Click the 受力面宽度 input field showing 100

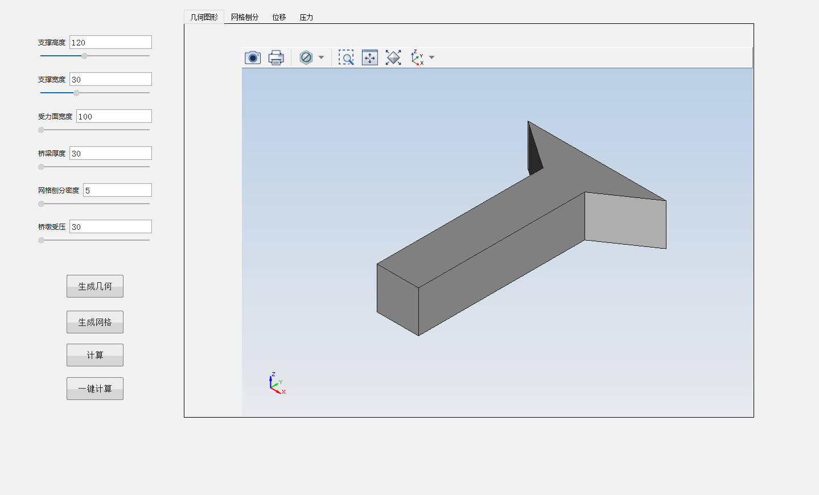(x=114, y=116)
